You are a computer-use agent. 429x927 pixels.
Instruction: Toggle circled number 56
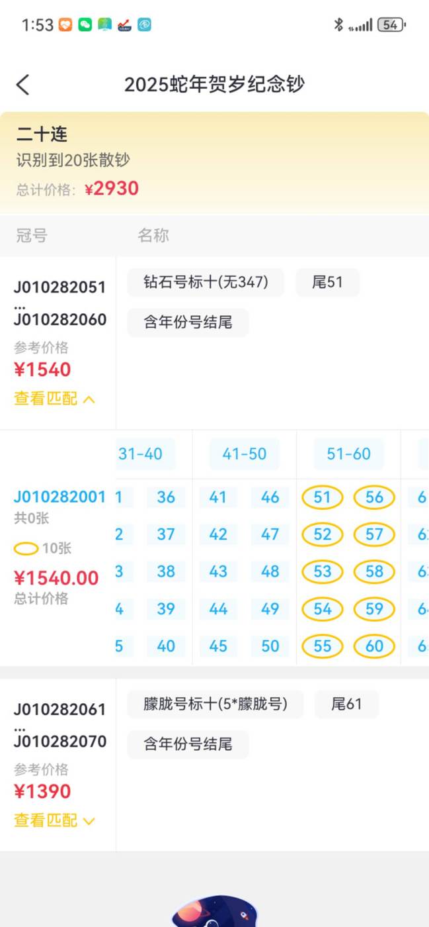[x=374, y=497]
